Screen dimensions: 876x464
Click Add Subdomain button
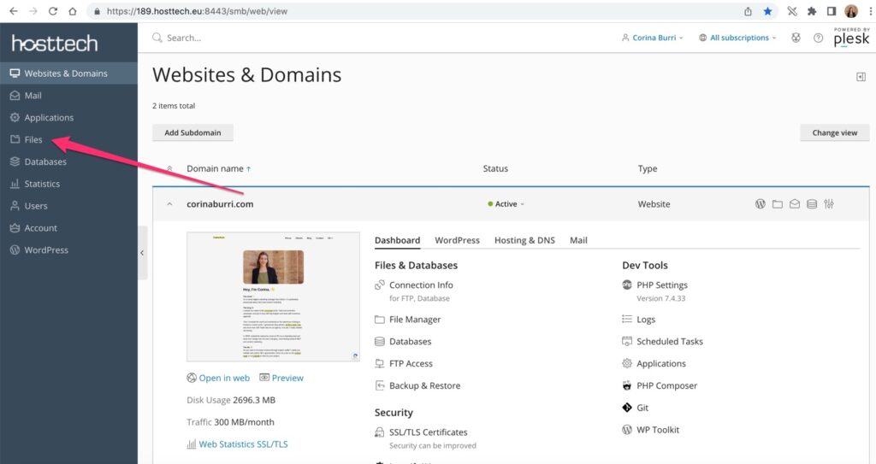(x=192, y=133)
